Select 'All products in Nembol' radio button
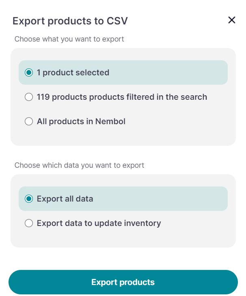This screenshot has width=246, height=296. (29, 122)
